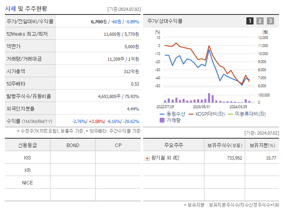Click the tallest purple volume bar
The image size is (283, 211).
pyautogui.click(x=209, y=98)
